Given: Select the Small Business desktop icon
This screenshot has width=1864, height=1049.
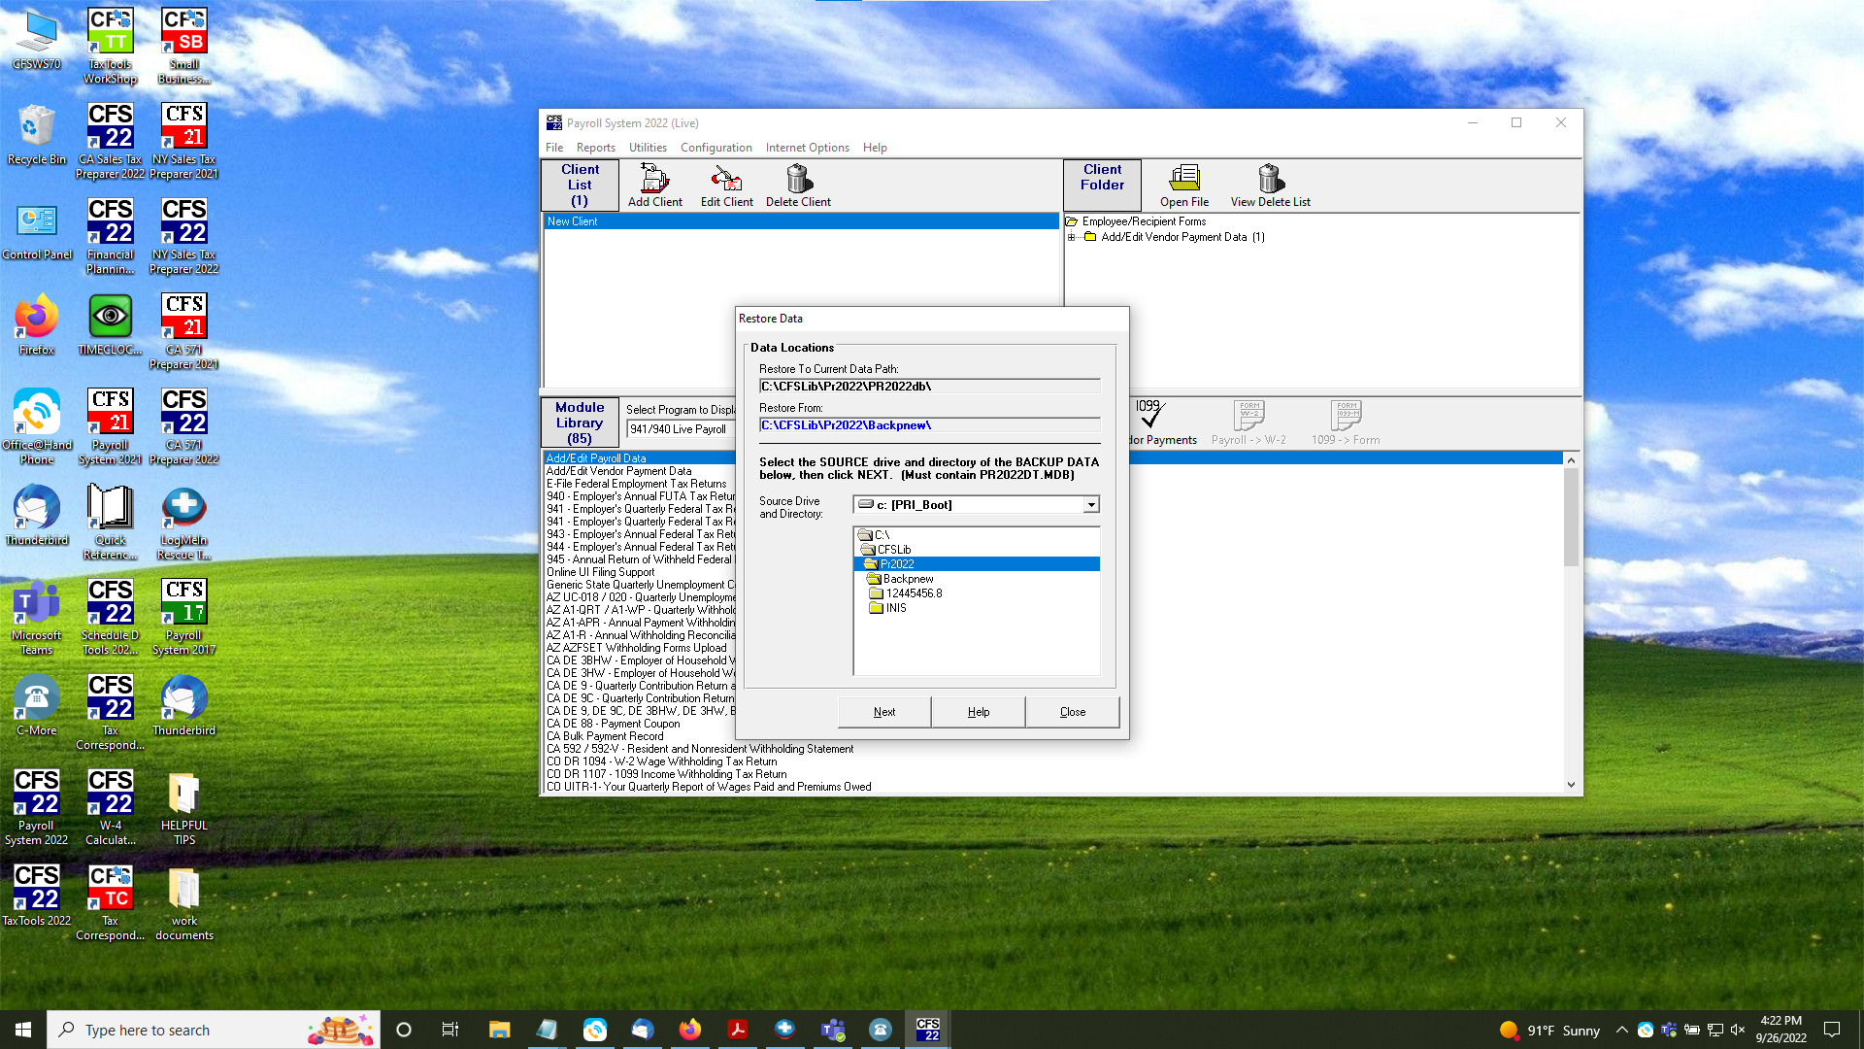Looking at the screenshot, I should click(184, 46).
